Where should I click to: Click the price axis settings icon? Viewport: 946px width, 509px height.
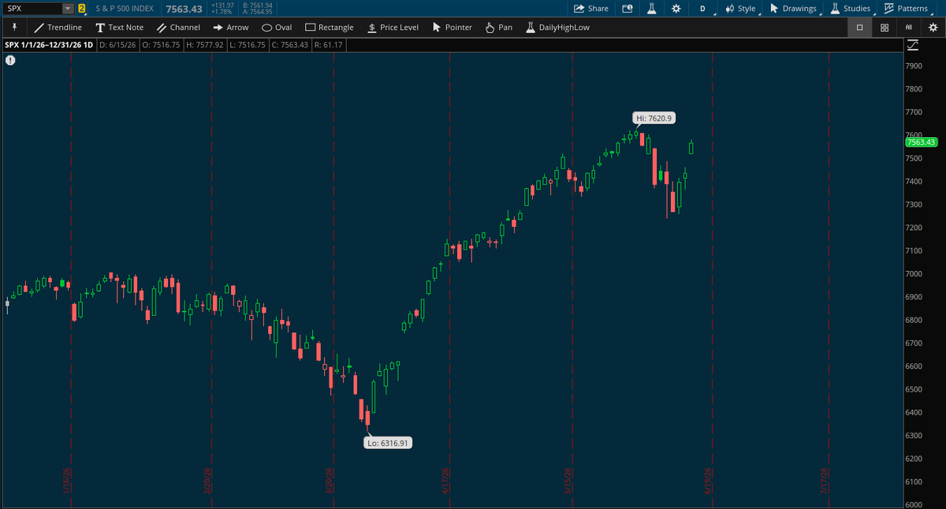[x=913, y=45]
